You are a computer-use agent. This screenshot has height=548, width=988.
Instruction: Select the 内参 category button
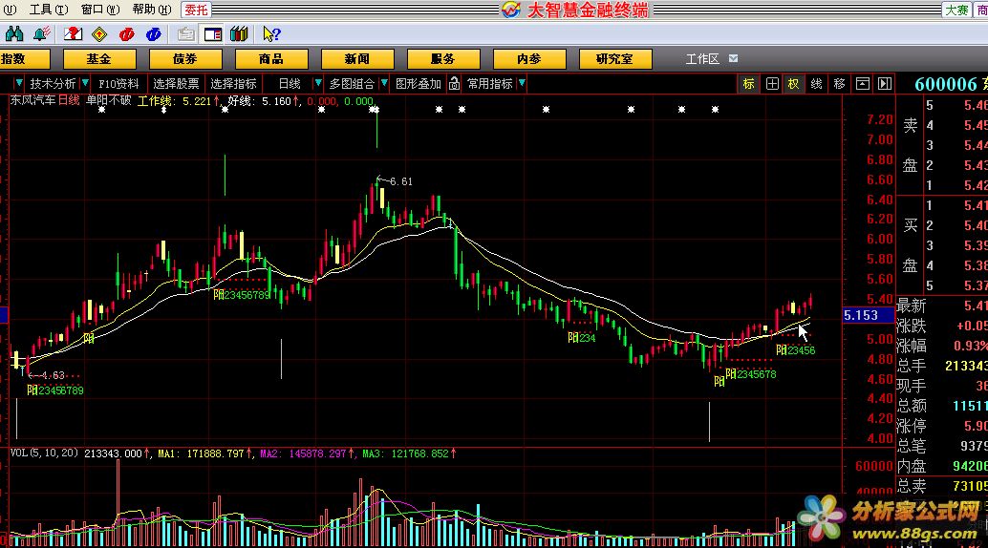click(529, 59)
